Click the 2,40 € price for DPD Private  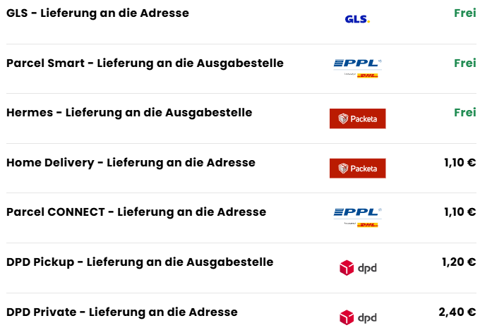457,312
